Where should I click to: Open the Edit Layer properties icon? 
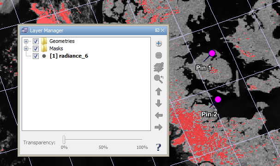pos(159,67)
